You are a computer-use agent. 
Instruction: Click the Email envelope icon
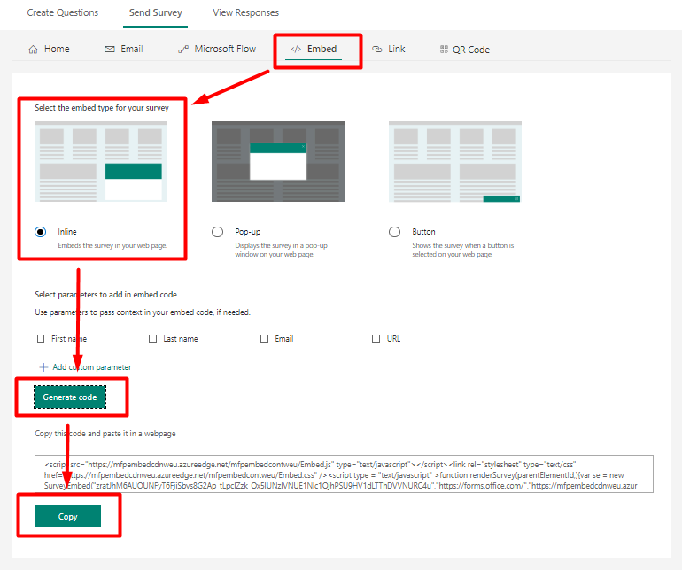click(110, 50)
